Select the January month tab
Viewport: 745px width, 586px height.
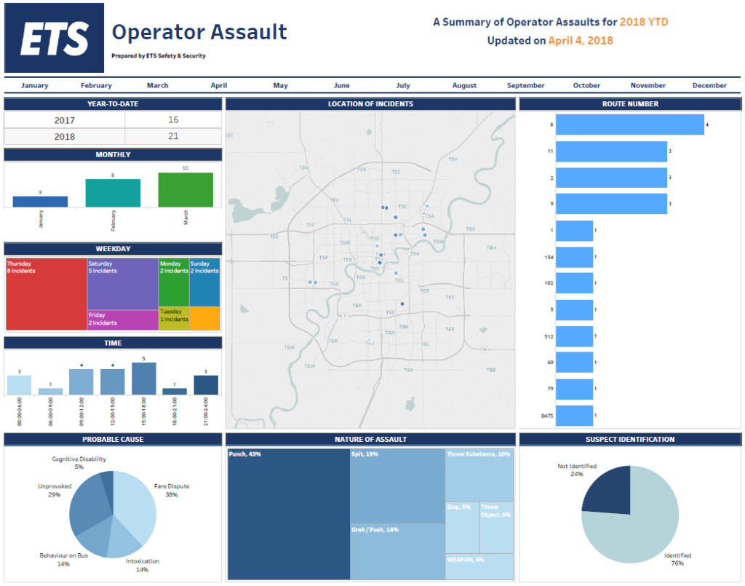[34, 86]
